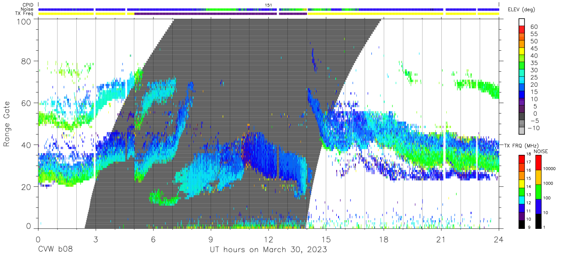This screenshot has height=259, width=561.
Task: Click the x-axis hour tick '9'
Action: tap(211, 239)
